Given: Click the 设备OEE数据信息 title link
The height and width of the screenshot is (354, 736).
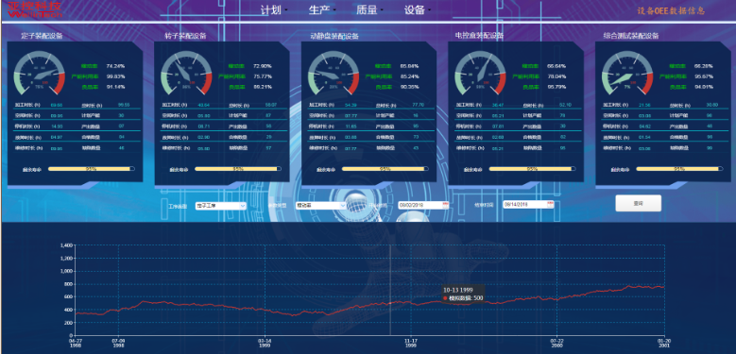Looking at the screenshot, I should click(671, 11).
